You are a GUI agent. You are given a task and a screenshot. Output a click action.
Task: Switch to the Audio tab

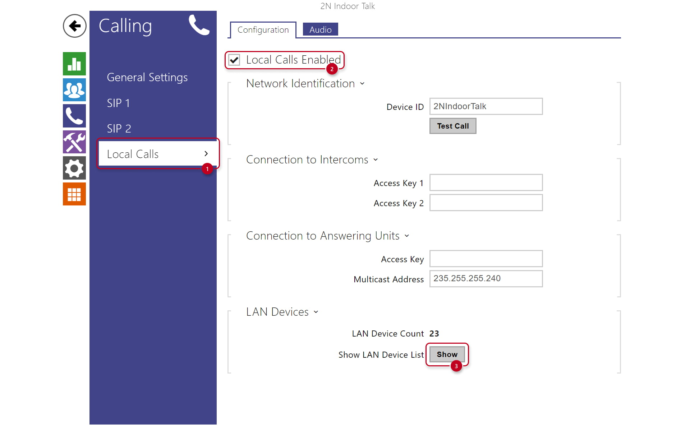pos(321,29)
